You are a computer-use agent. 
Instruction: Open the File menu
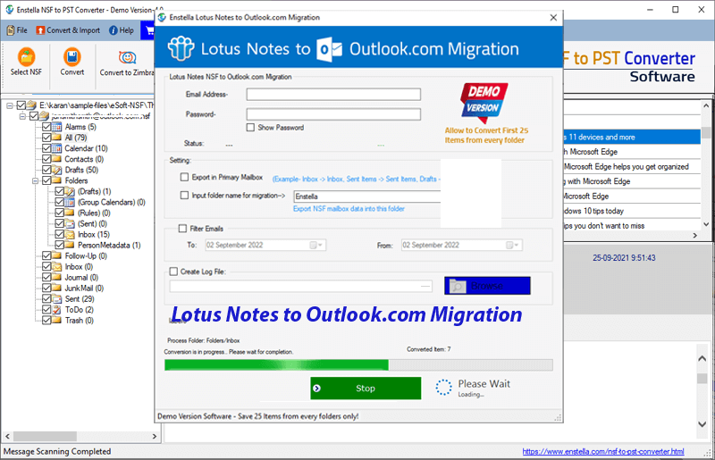[x=17, y=30]
